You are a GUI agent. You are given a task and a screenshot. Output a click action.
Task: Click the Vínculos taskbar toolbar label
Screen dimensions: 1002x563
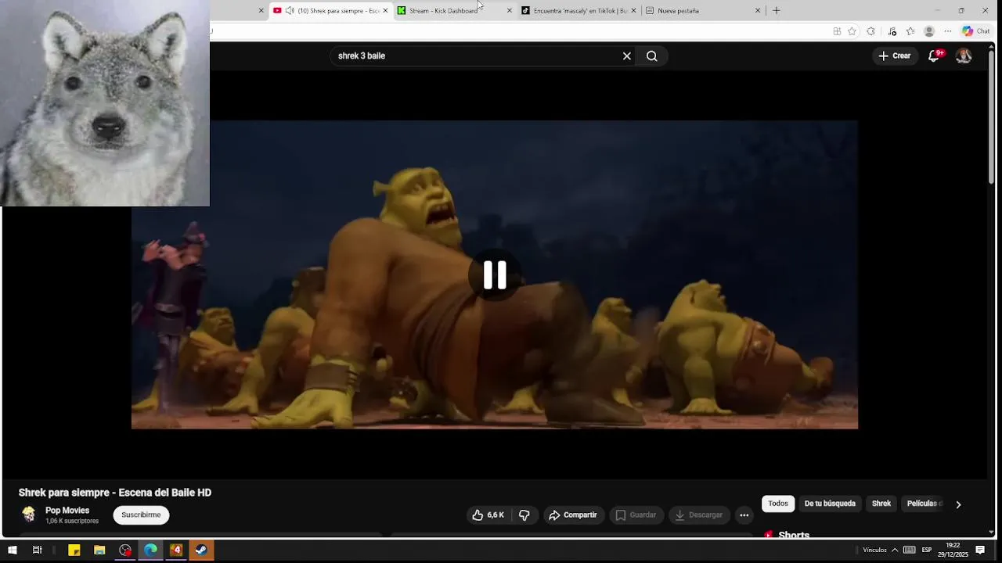[874, 550]
